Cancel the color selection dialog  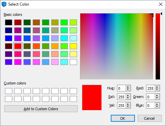coord(149,118)
